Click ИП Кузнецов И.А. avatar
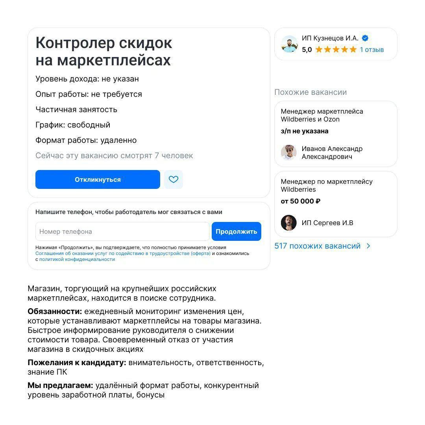The height and width of the screenshot is (425, 425). [x=289, y=44]
